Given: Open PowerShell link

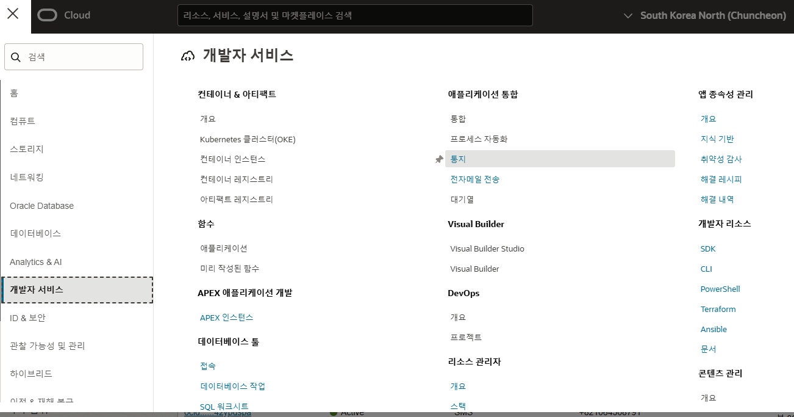Looking at the screenshot, I should coord(720,289).
